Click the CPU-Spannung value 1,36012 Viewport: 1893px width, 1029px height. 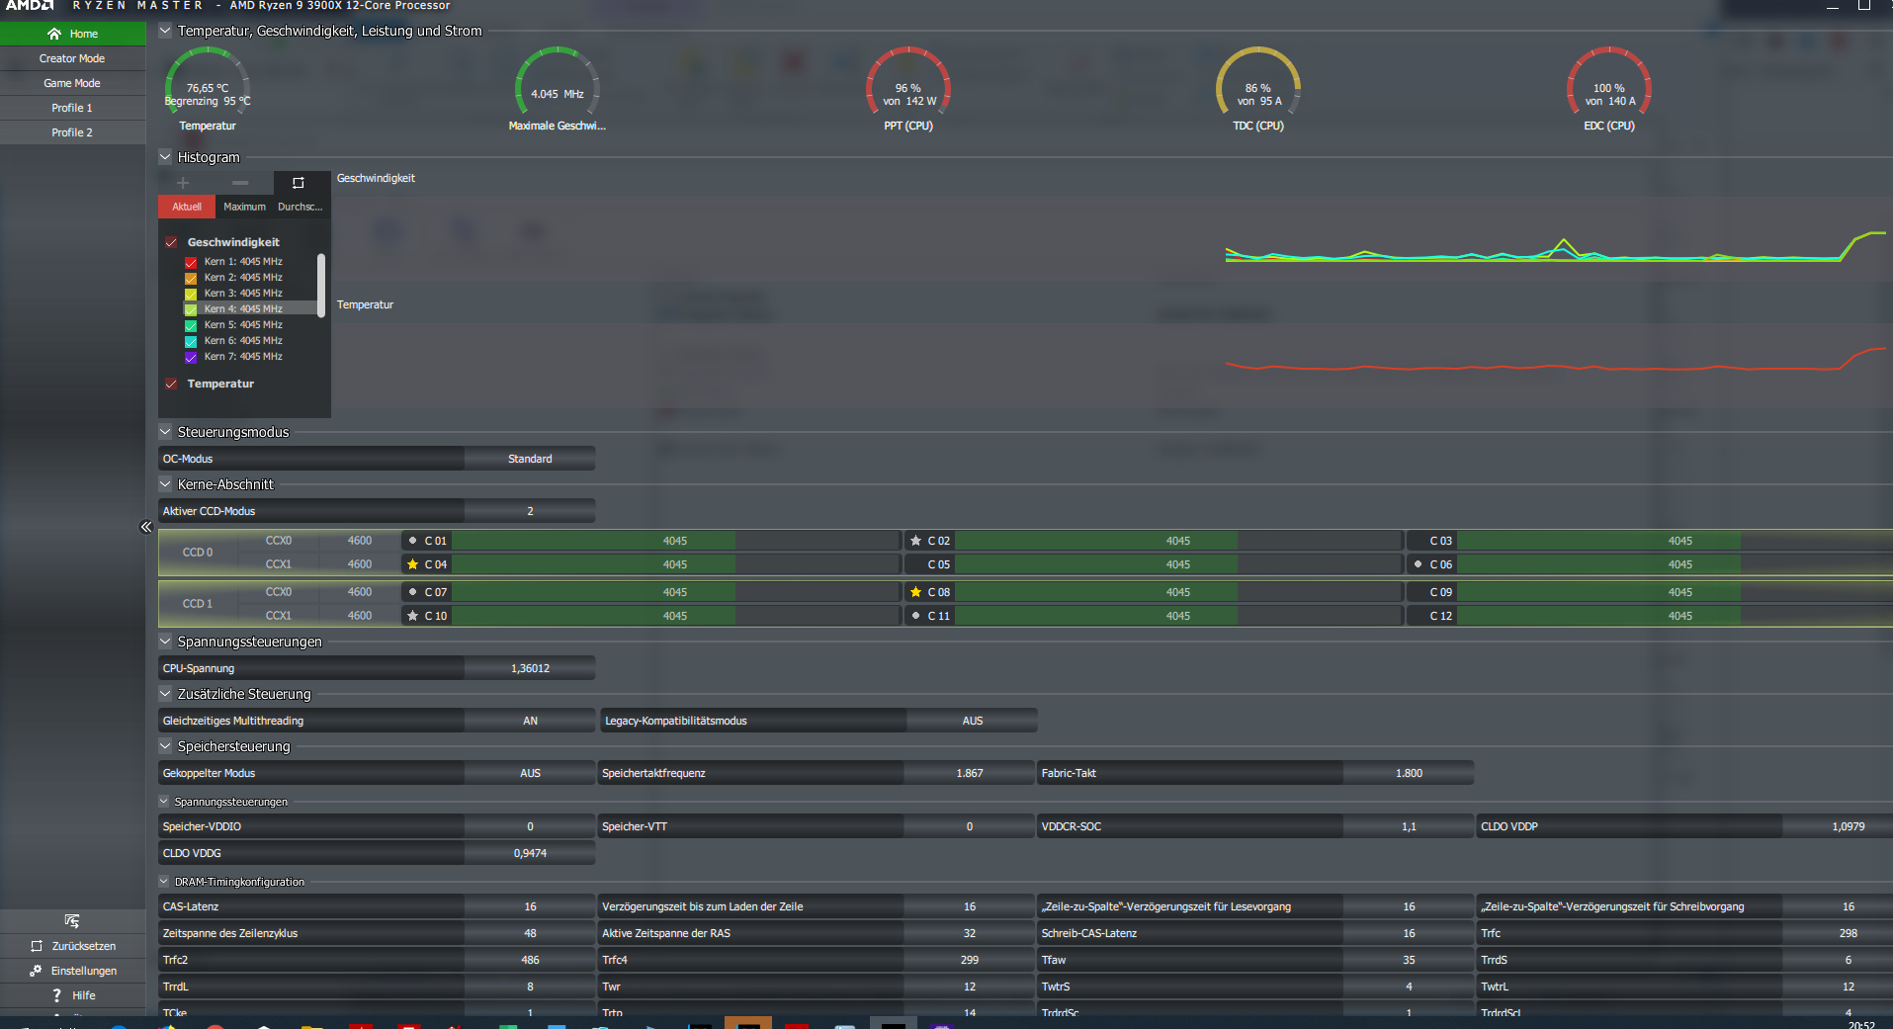click(x=530, y=668)
